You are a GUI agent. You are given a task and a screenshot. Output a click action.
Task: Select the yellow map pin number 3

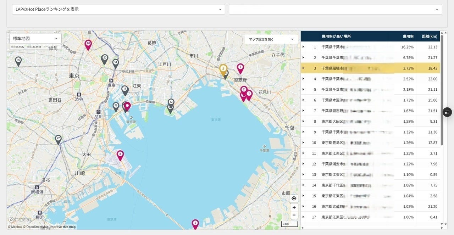click(223, 68)
